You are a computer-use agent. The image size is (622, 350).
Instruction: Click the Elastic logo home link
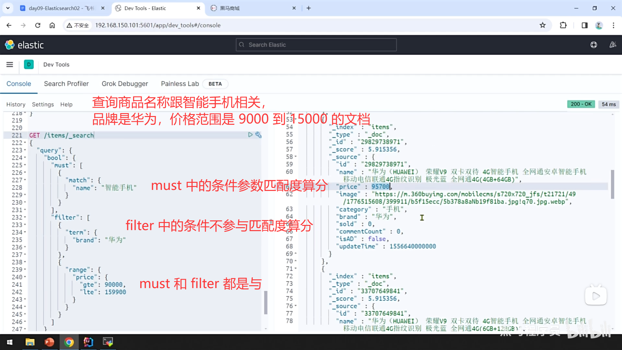(x=24, y=45)
